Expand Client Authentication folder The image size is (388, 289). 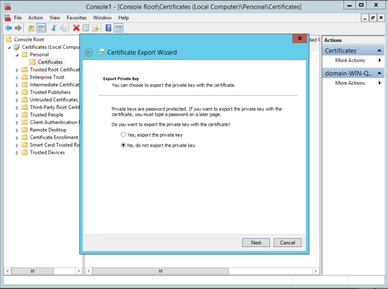[17, 123]
